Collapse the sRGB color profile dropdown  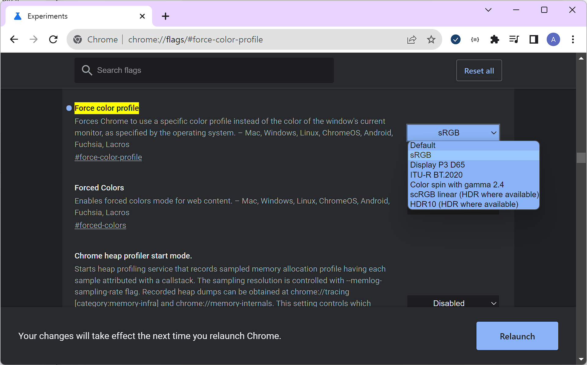click(453, 133)
